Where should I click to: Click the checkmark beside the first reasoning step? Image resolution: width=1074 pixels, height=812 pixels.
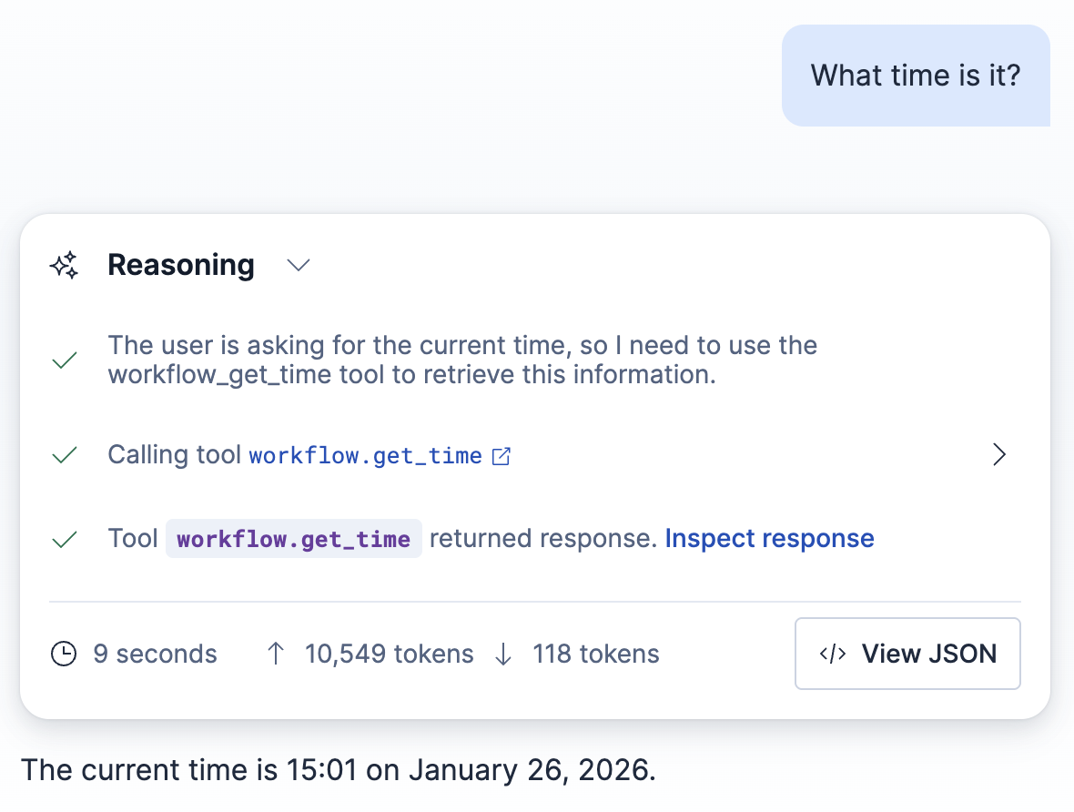tap(64, 360)
